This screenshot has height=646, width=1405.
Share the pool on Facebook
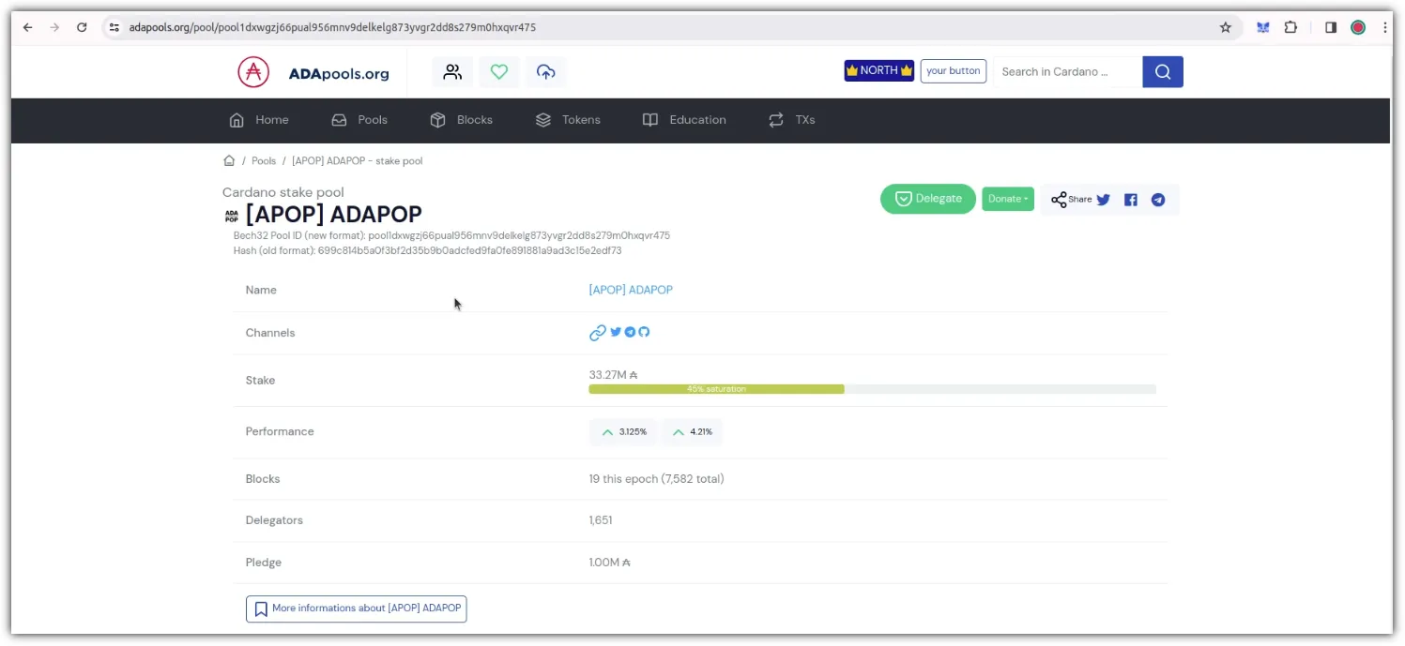[x=1131, y=200]
